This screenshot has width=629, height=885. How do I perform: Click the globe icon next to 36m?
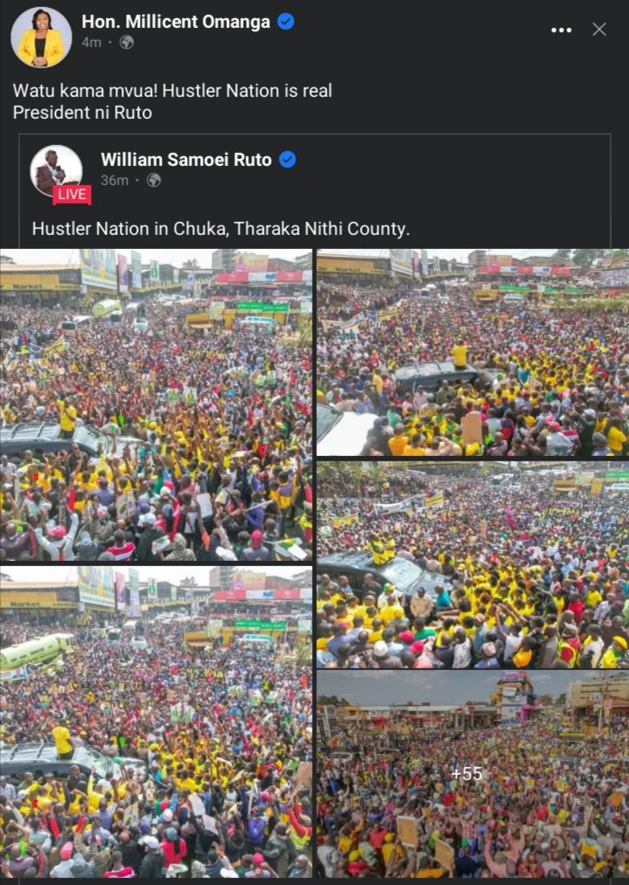[x=154, y=180]
